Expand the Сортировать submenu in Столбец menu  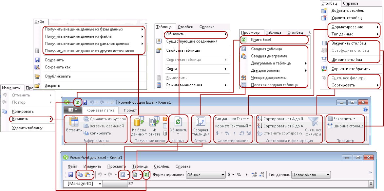[x=351, y=85]
